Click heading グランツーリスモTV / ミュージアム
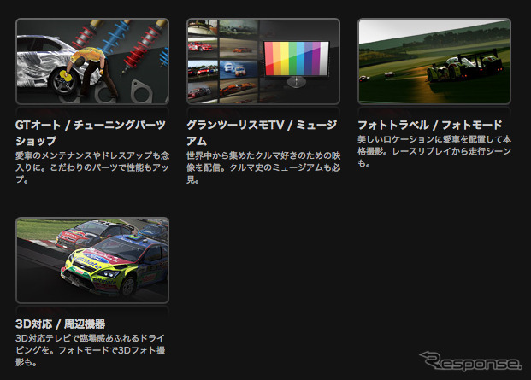 (x=262, y=133)
